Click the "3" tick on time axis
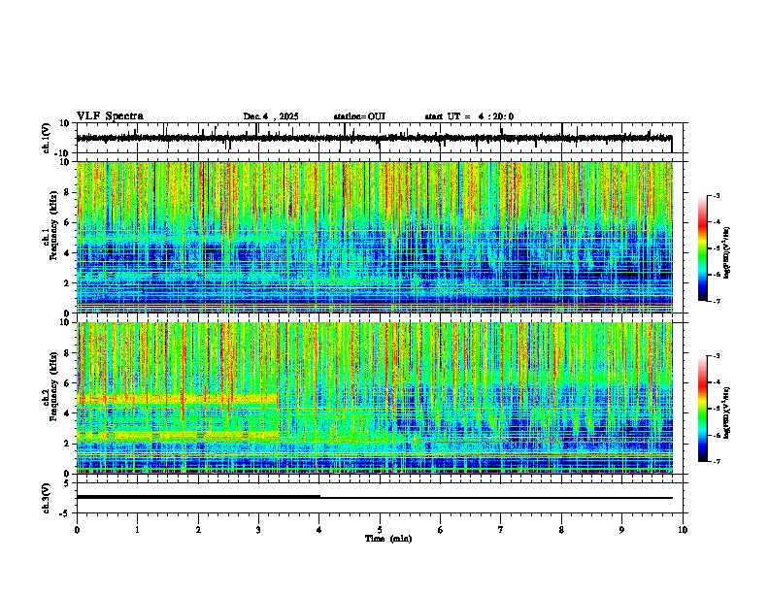Image resolution: width=769 pixels, height=594 pixels. click(x=258, y=530)
